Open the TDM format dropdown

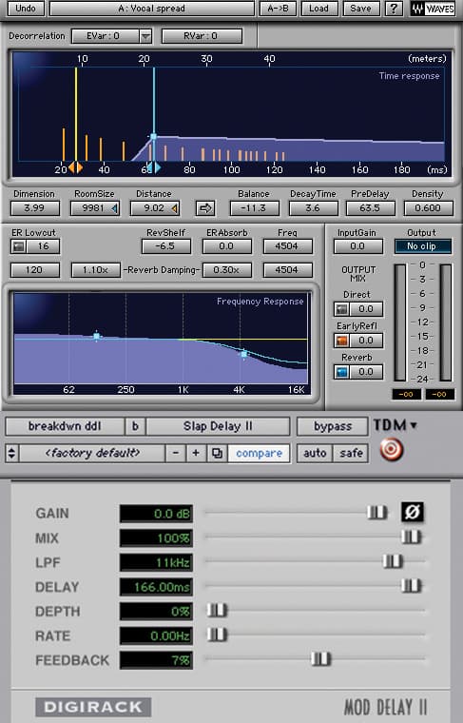[395, 425]
